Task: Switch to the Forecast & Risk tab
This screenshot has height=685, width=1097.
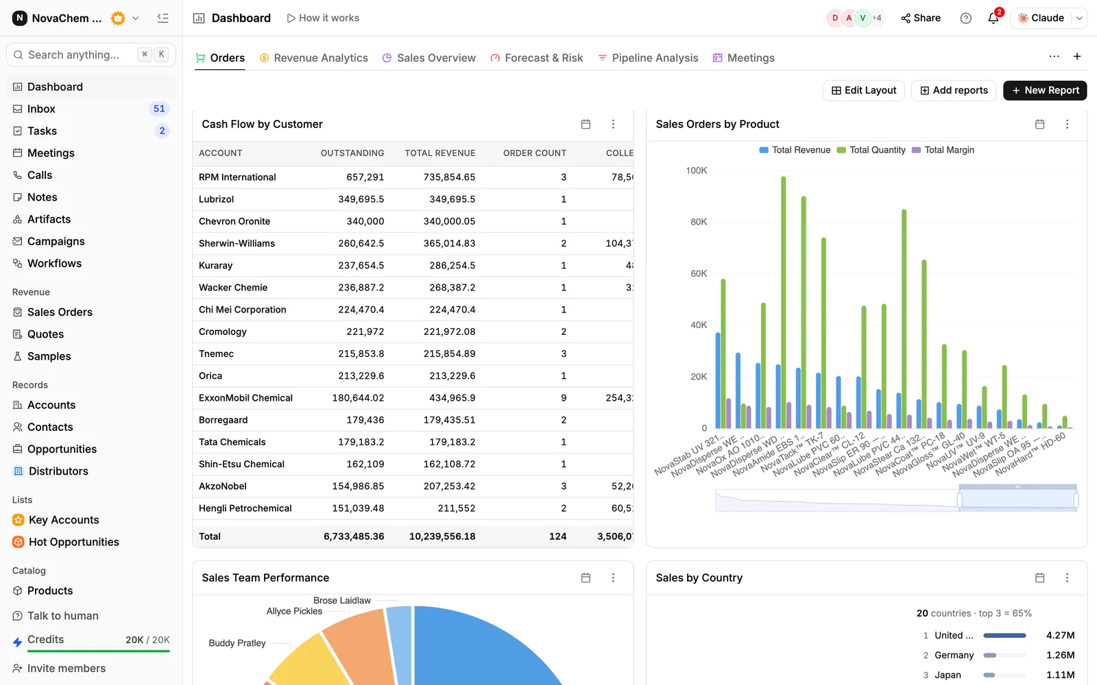Action: (x=536, y=58)
